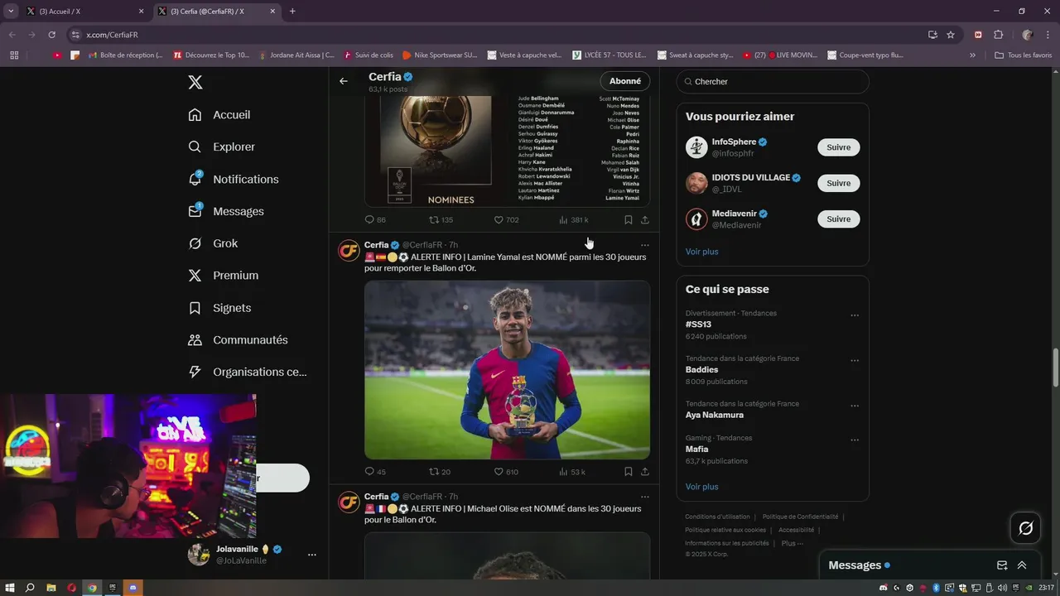Go back with the profile arrow
This screenshot has width=1060, height=596.
pos(344,81)
